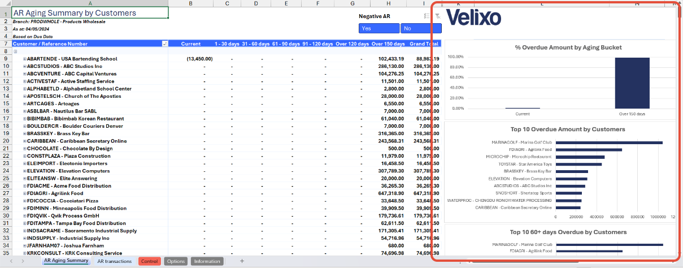Select column H header
The width and height of the screenshot is (683, 268).
click(387, 3)
